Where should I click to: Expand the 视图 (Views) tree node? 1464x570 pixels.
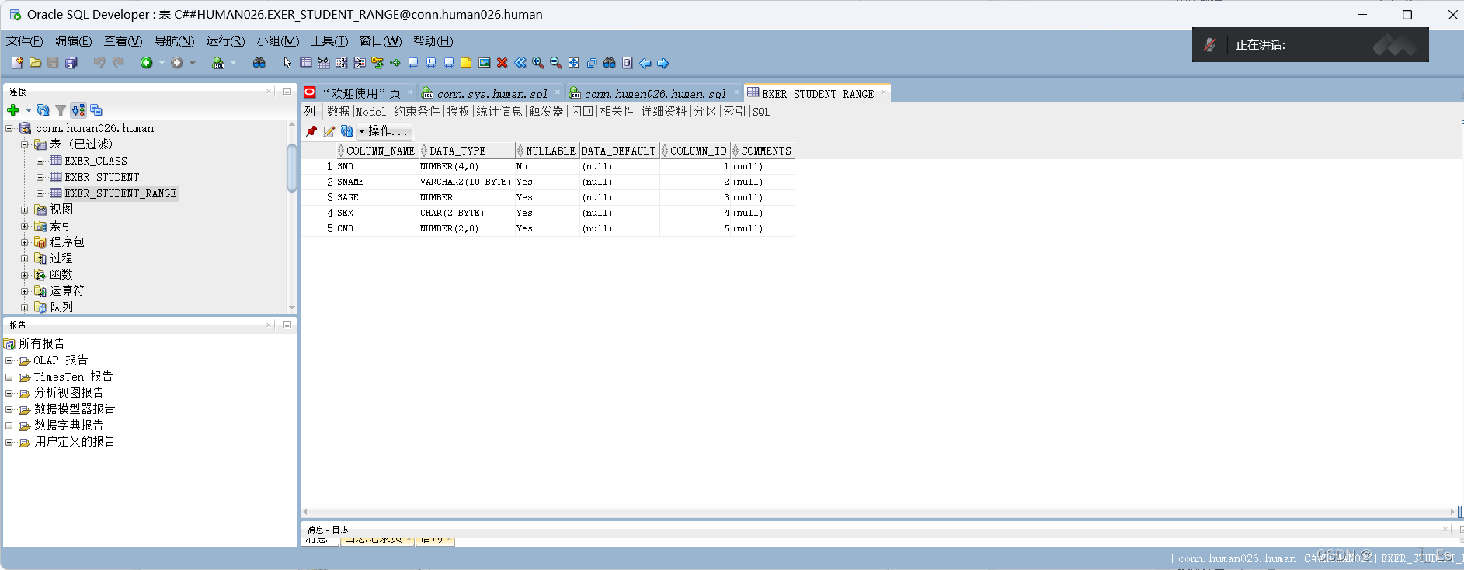tap(25, 210)
